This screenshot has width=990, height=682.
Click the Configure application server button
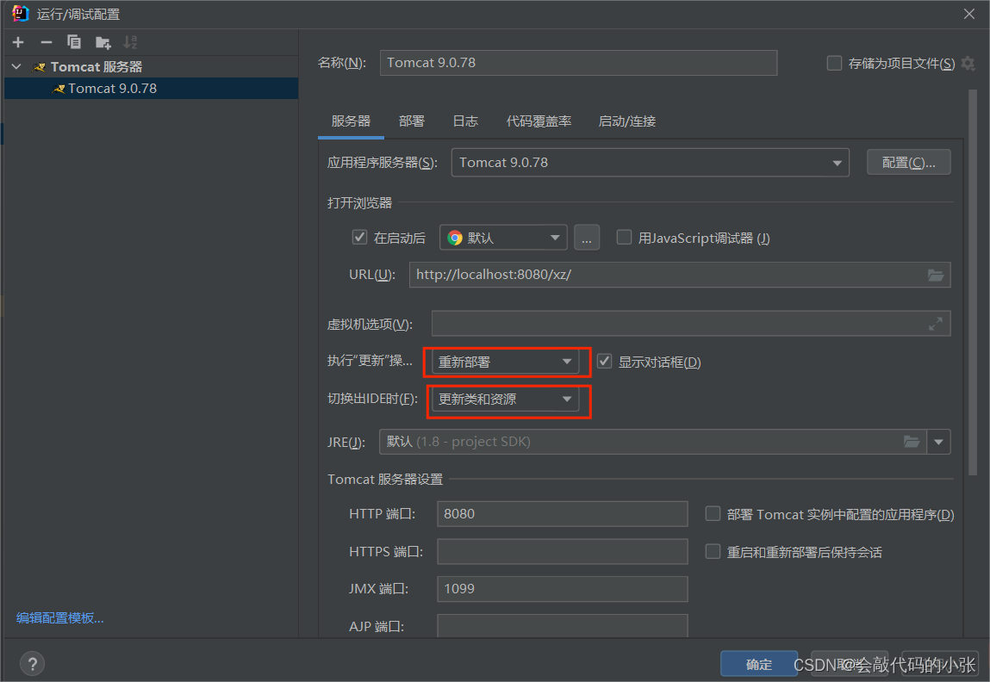click(908, 163)
